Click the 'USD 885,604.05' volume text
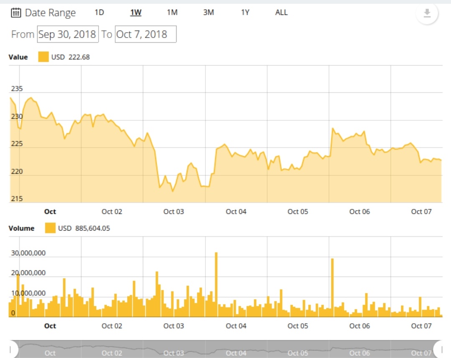Image resolution: width=451 pixels, height=358 pixels. (x=84, y=228)
